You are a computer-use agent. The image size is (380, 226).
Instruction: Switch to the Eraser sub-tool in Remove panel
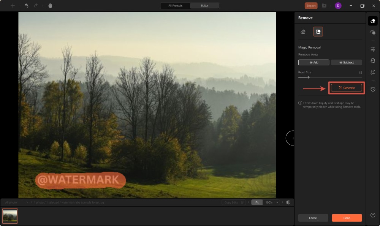tap(303, 32)
